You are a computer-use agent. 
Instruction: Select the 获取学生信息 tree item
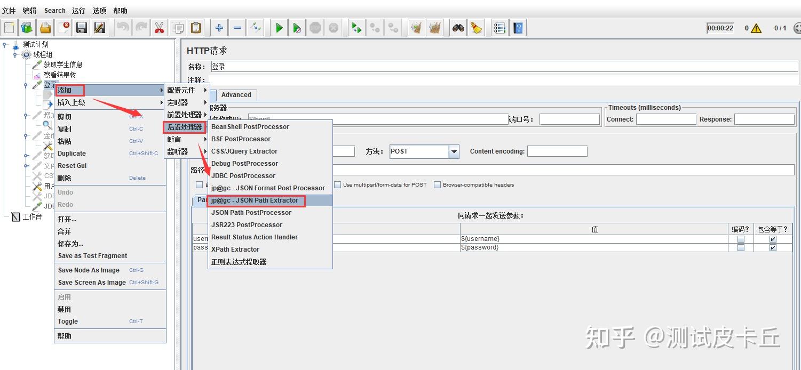pyautogui.click(x=63, y=65)
